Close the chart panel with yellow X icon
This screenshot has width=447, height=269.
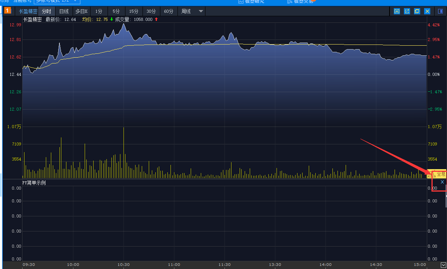click(x=427, y=11)
